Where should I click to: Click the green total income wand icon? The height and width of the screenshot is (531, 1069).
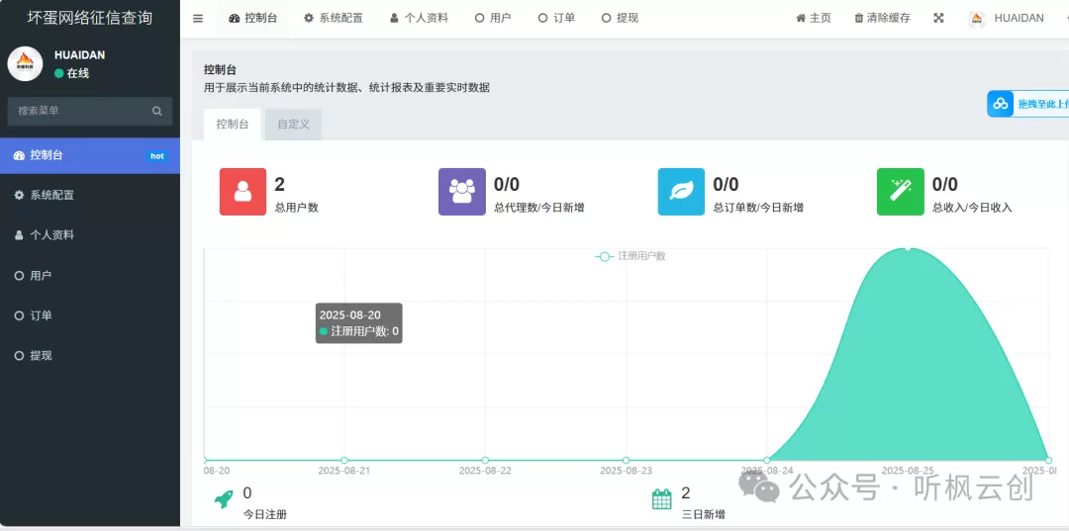900,192
